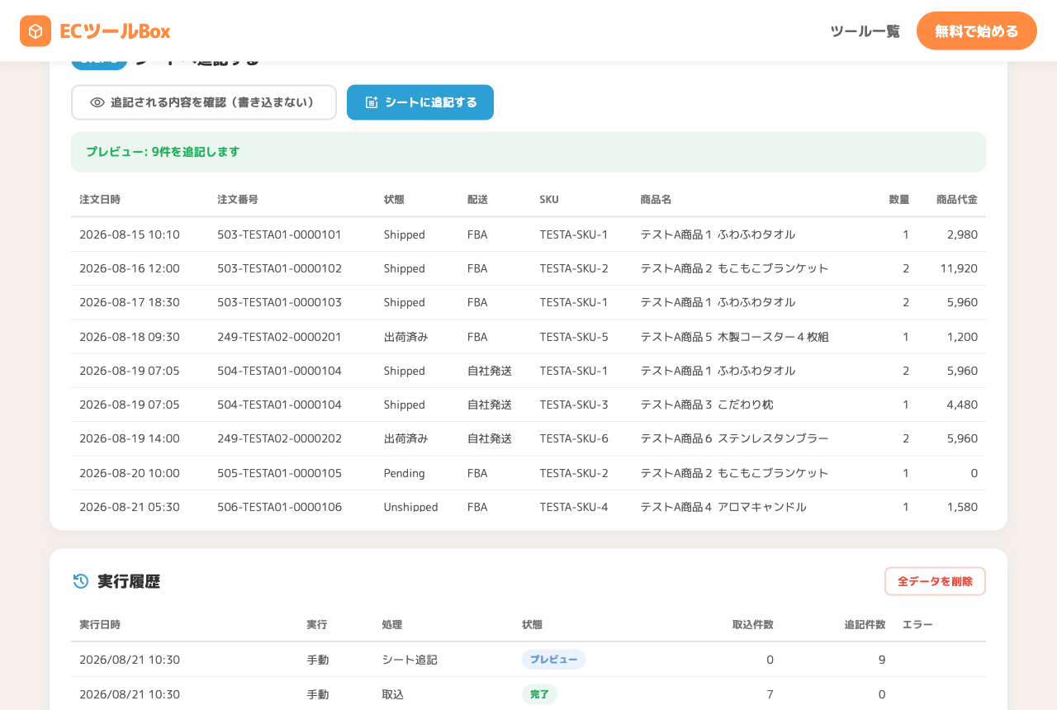Click the TESTA-SKU-5 cell

[x=574, y=337]
